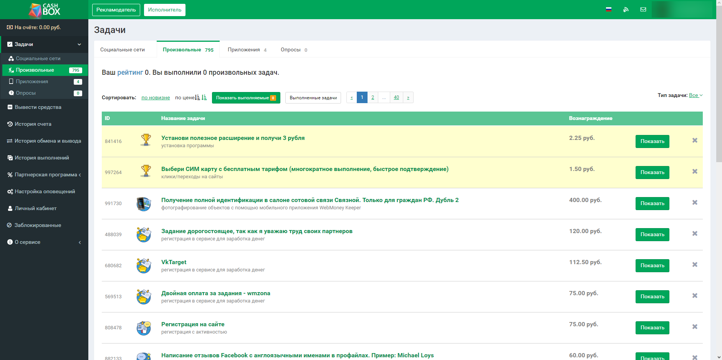
Task: Open История счета in sidebar
Action: pos(44,124)
